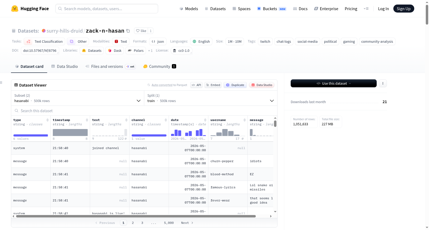Sort the timestamp column
This screenshot has width=429, height=230.
point(87,120)
